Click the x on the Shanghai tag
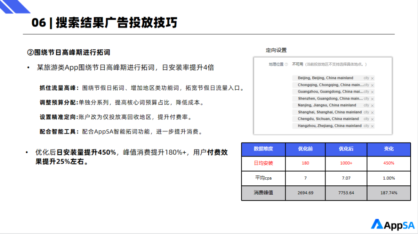Screen dimensions: 418x234 [x=372, y=113]
